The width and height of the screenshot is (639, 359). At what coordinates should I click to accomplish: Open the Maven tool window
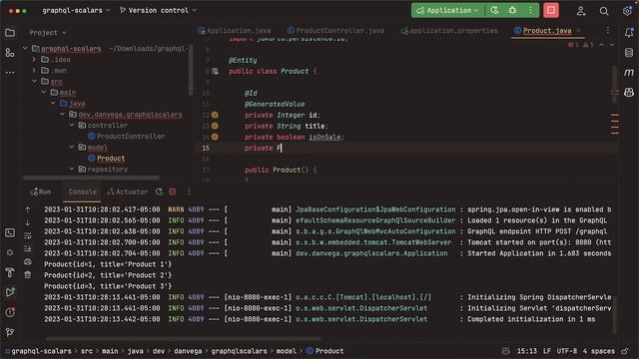tap(629, 73)
